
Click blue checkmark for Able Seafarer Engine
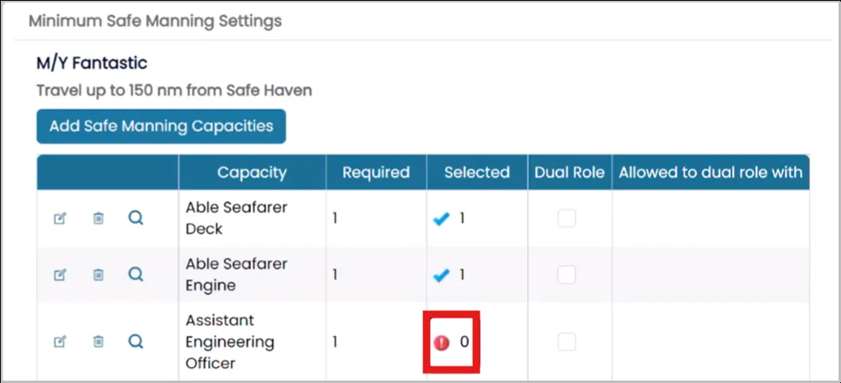click(x=441, y=276)
